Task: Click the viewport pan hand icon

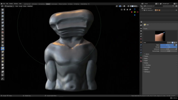Action: coord(127,9)
